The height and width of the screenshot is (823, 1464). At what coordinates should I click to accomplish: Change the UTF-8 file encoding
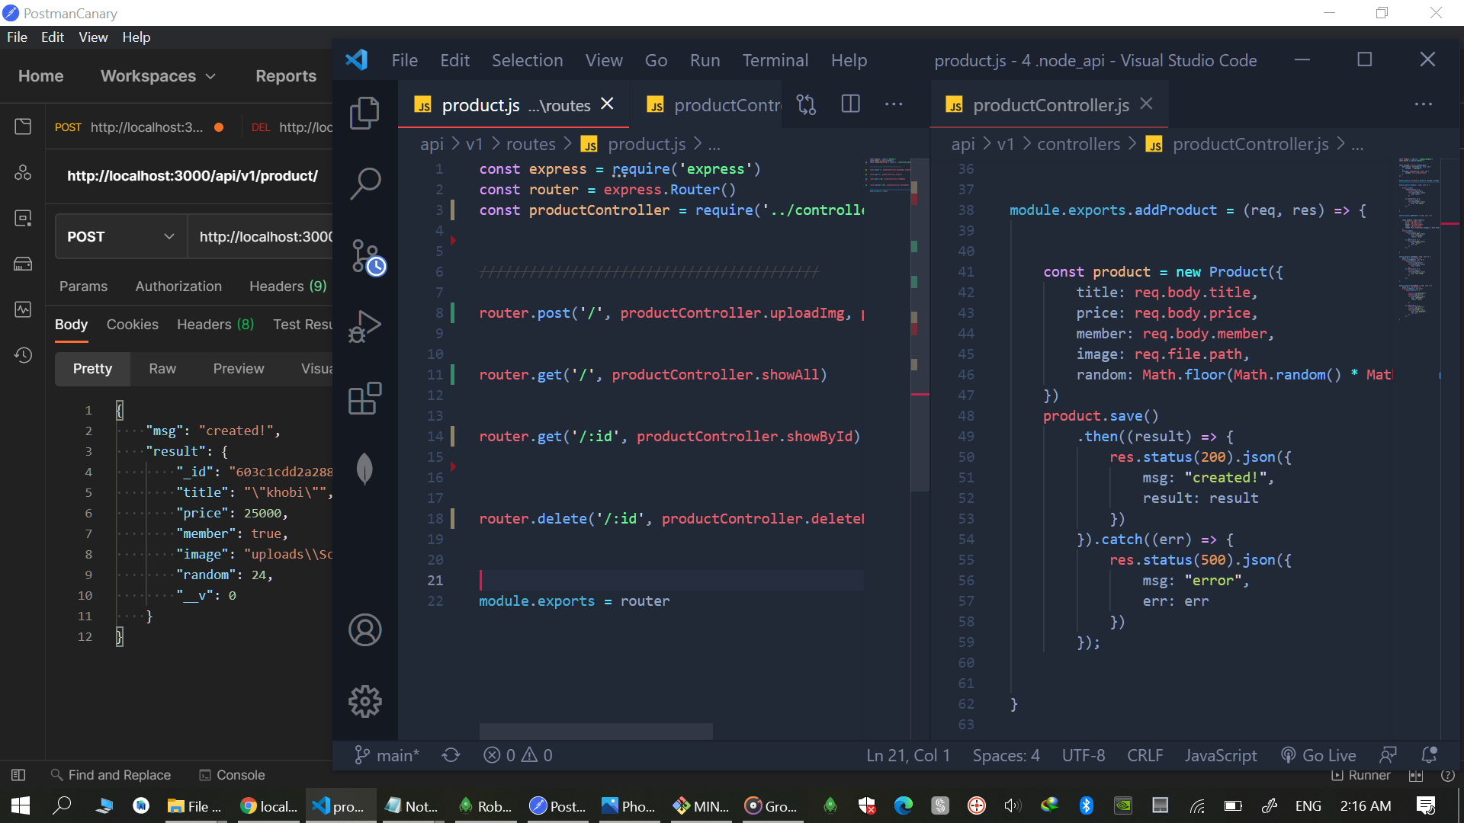tap(1083, 755)
